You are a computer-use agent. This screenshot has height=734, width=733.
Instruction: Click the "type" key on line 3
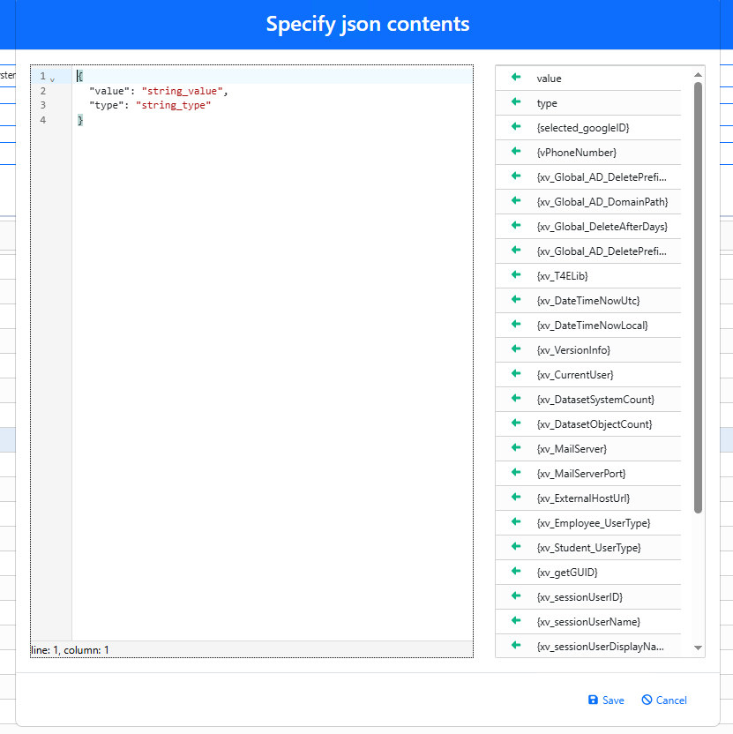pyautogui.click(x=106, y=105)
